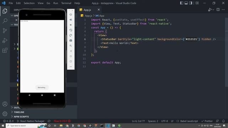This screenshot has height=128, width=228.
Task: Click the emulator zoom magnifier icon
Action: [71, 46]
